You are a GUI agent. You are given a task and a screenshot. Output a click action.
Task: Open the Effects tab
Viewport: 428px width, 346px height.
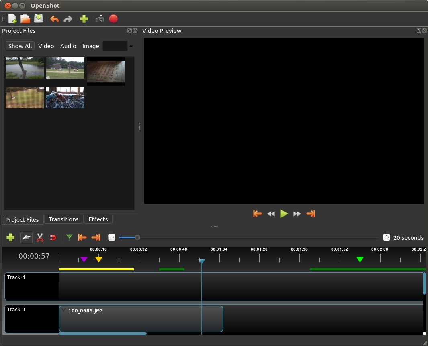point(98,219)
